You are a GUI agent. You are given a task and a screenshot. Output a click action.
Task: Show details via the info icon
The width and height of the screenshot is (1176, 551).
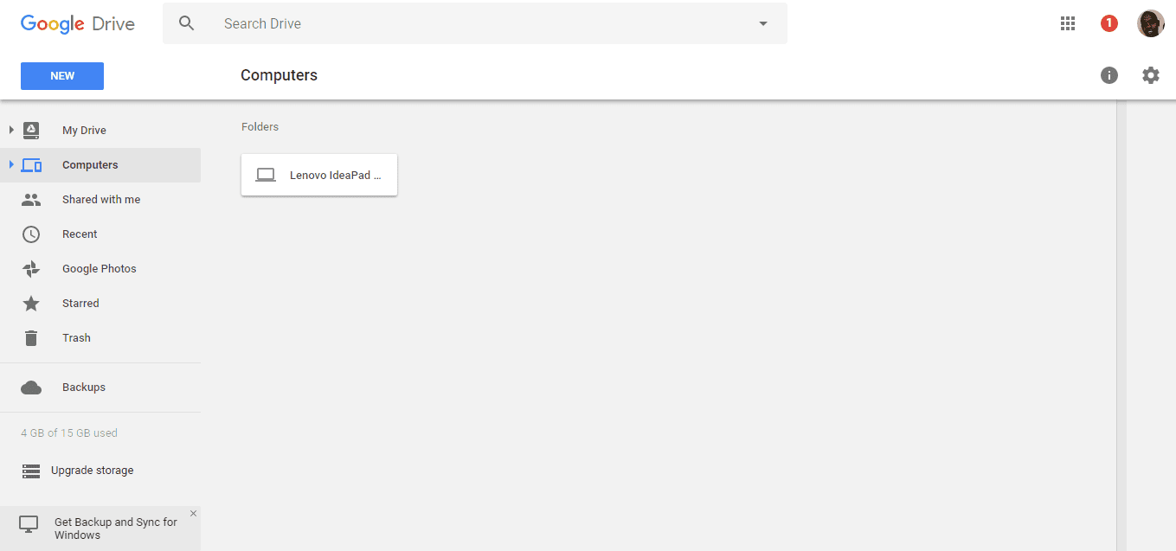pyautogui.click(x=1109, y=75)
